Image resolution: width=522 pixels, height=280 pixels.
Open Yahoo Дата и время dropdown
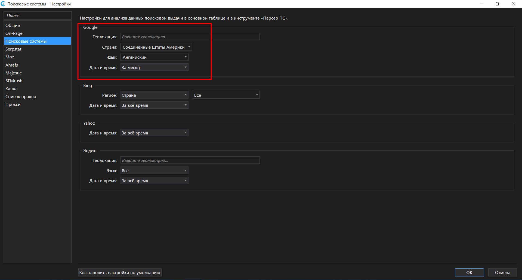coord(154,133)
